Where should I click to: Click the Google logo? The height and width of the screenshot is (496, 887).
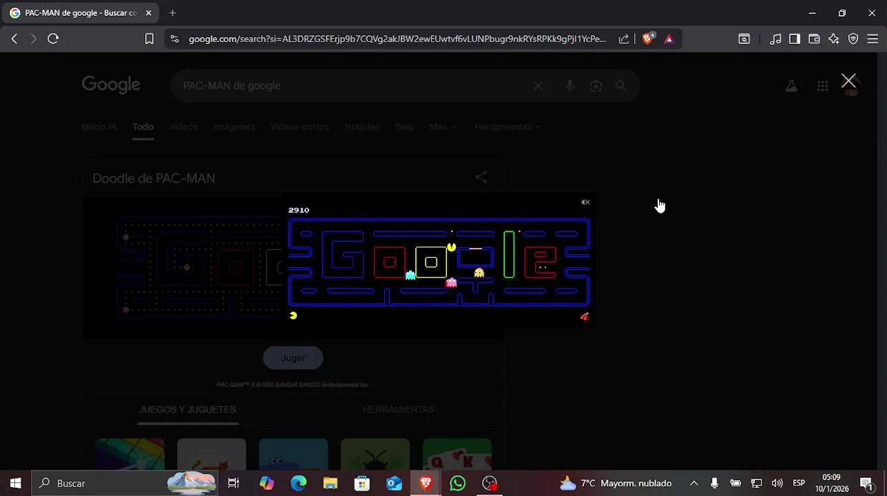click(x=111, y=85)
